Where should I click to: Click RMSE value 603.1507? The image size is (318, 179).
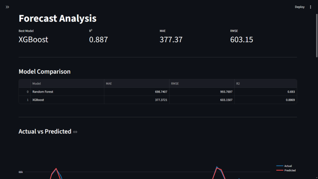pos(202,100)
